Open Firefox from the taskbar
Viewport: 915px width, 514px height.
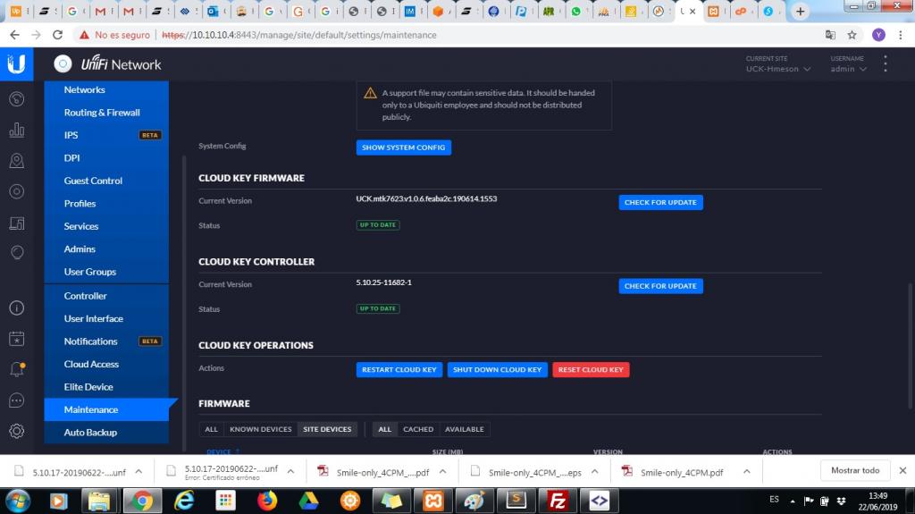pos(267,501)
